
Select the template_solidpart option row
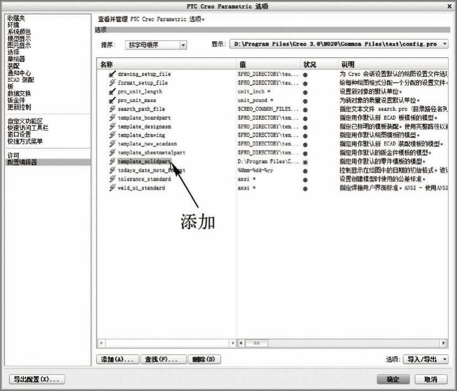pos(272,161)
